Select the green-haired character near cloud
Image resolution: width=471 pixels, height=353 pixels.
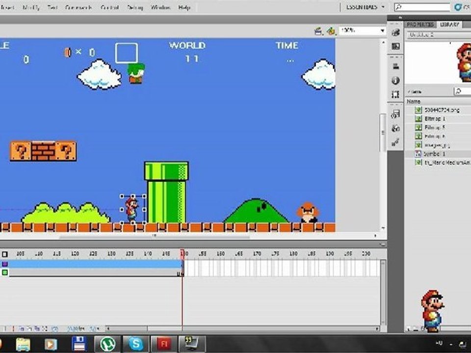[136, 73]
